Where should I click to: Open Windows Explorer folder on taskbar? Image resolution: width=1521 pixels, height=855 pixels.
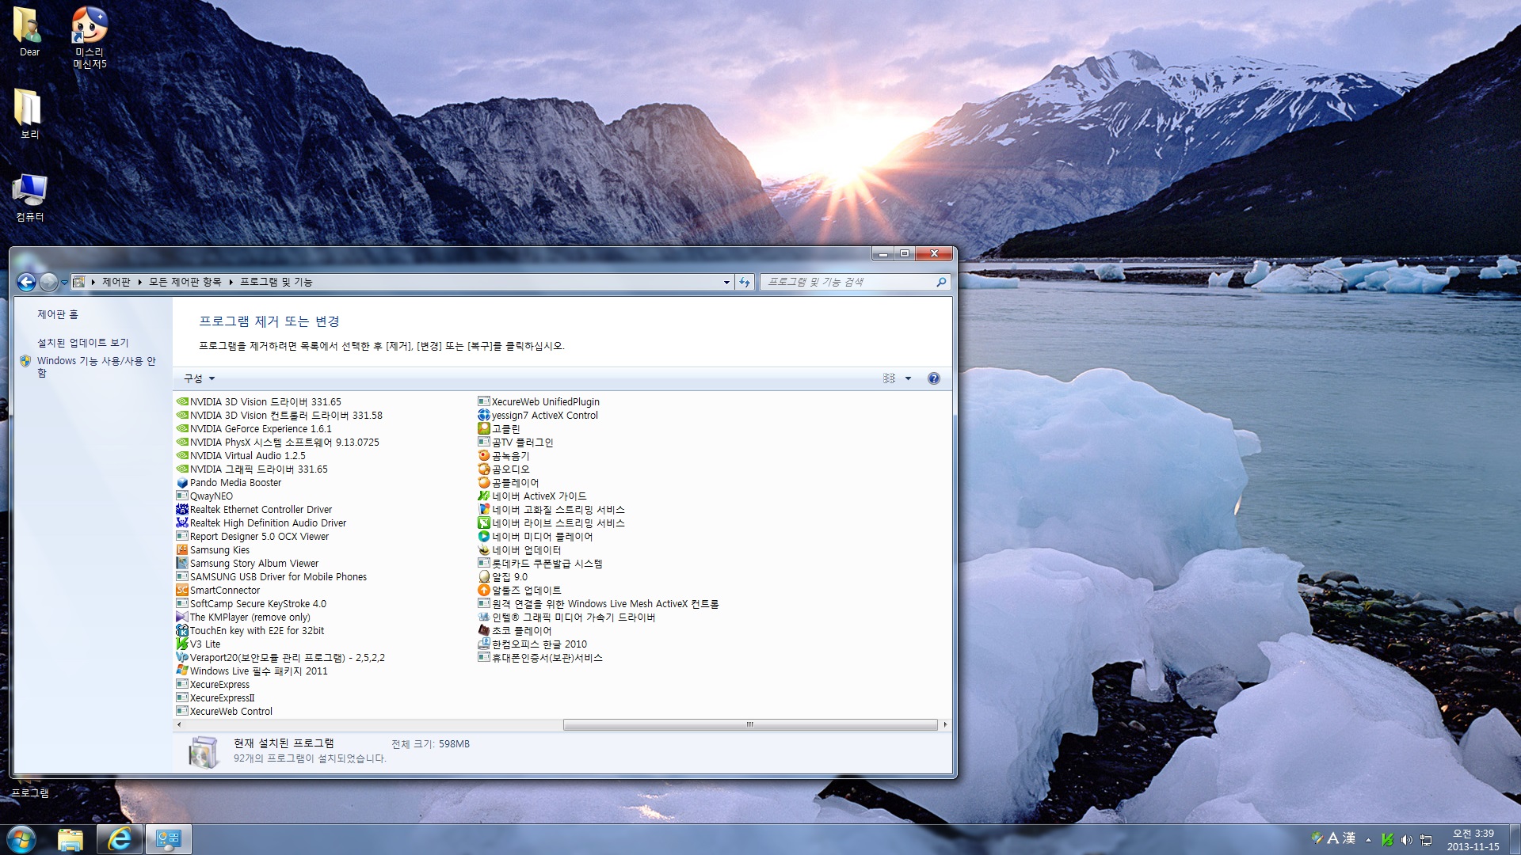pyautogui.click(x=71, y=839)
